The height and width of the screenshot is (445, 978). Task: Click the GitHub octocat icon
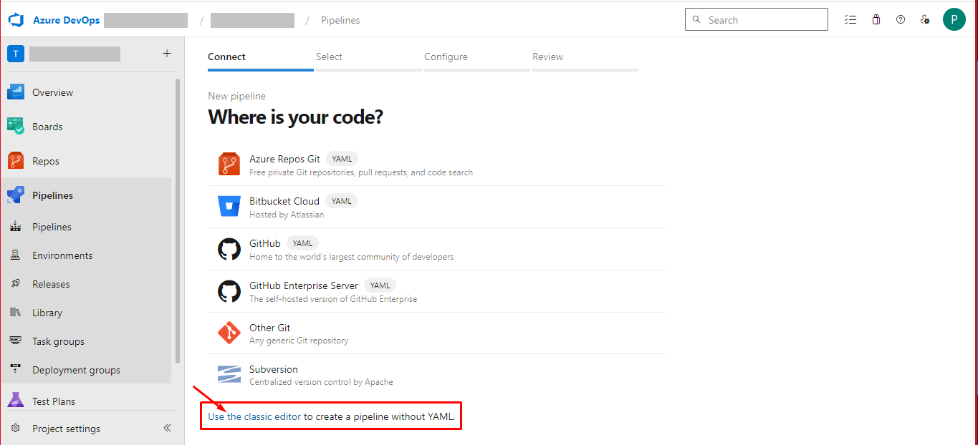pos(229,249)
